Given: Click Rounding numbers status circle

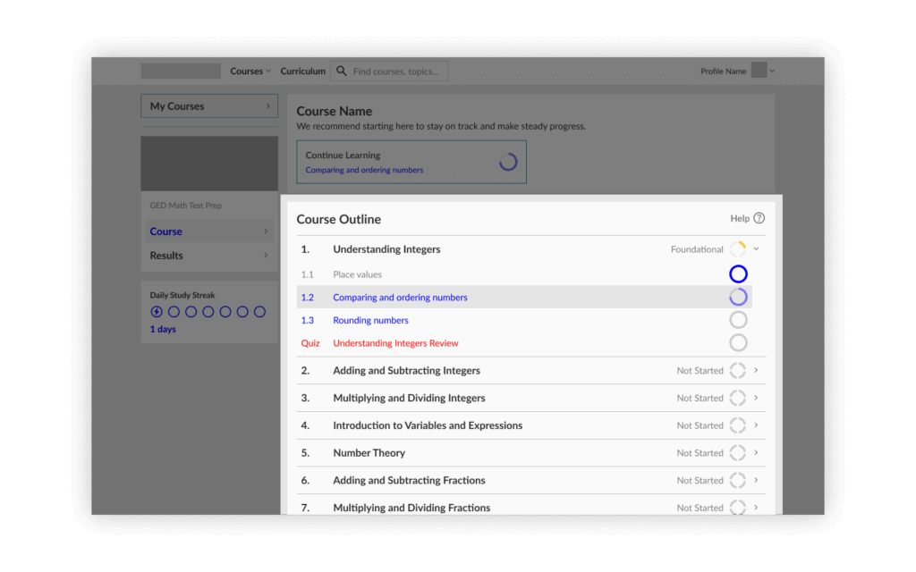Looking at the screenshot, I should pyautogui.click(x=738, y=320).
